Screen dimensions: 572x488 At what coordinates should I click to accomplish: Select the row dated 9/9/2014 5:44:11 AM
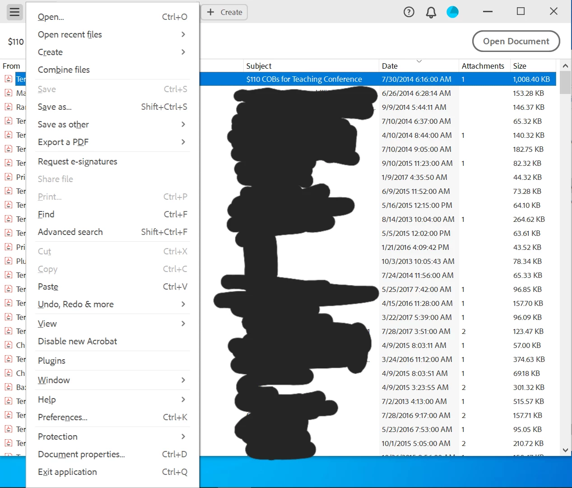[377, 107]
